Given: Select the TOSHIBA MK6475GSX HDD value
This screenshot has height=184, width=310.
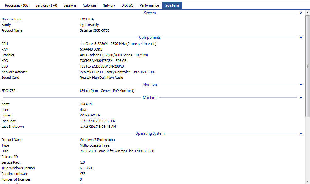Looking at the screenshot, I should click(x=103, y=61).
